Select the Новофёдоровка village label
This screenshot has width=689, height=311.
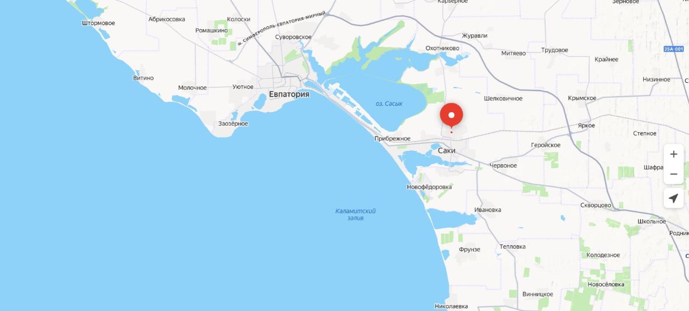(x=430, y=187)
